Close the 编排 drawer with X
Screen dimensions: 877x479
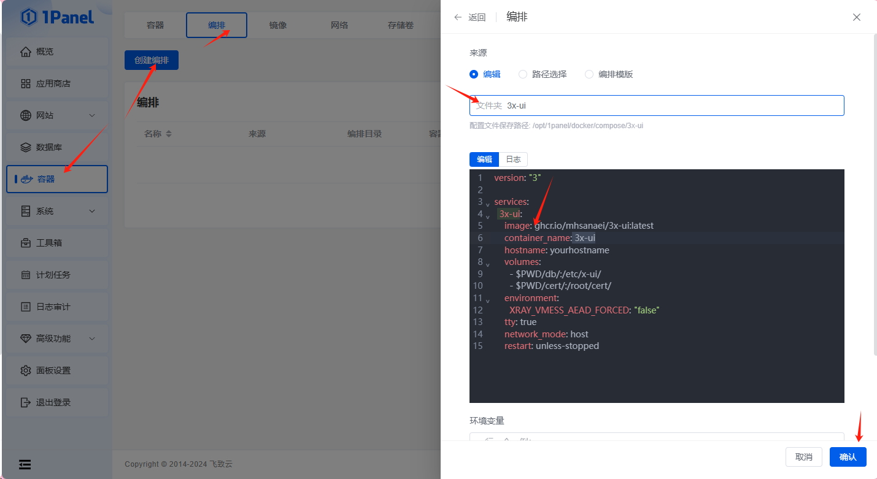(x=857, y=17)
